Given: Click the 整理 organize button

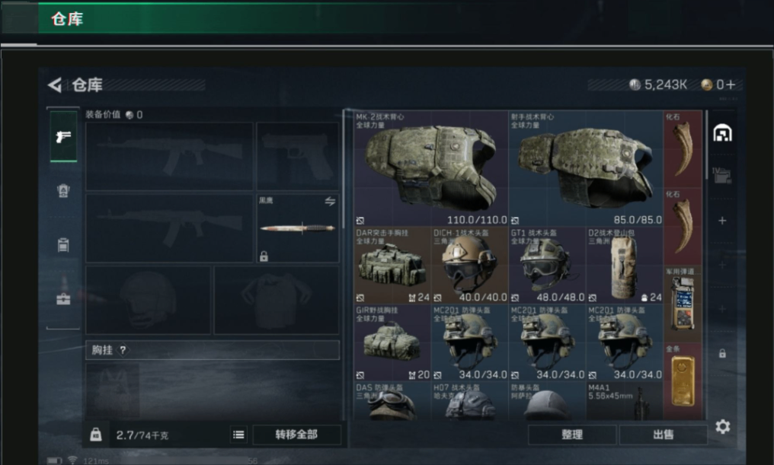Looking at the screenshot, I should pyautogui.click(x=572, y=435).
